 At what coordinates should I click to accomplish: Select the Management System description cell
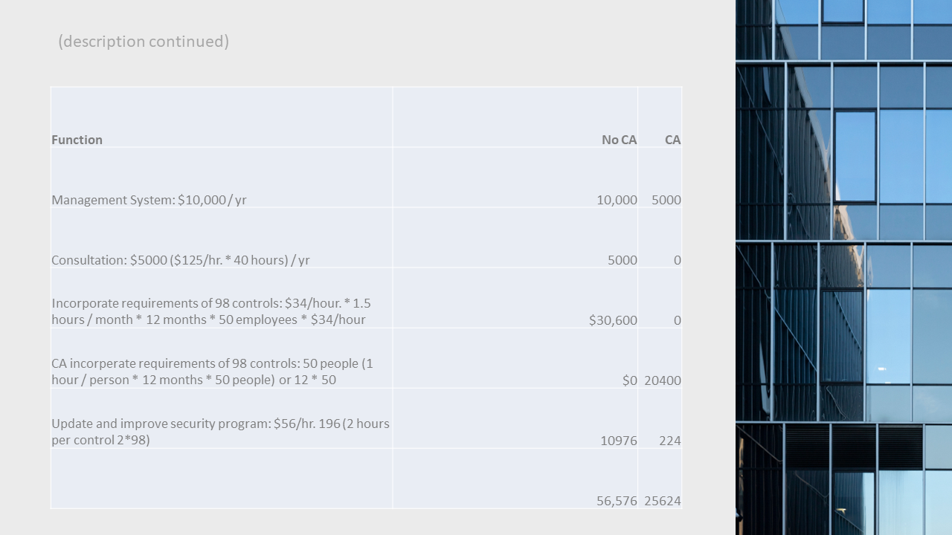[149, 200]
